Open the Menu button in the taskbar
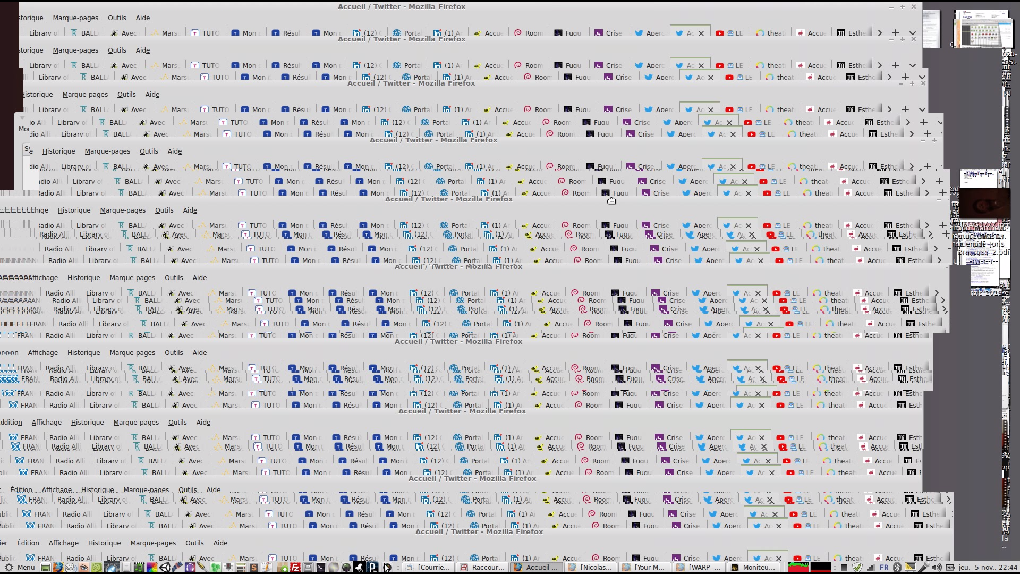This screenshot has height=574, width=1020. click(x=20, y=568)
